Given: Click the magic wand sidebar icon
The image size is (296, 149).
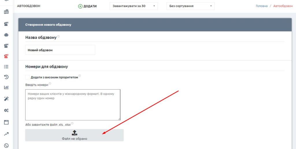Looking at the screenshot, I should [x=6, y=99].
